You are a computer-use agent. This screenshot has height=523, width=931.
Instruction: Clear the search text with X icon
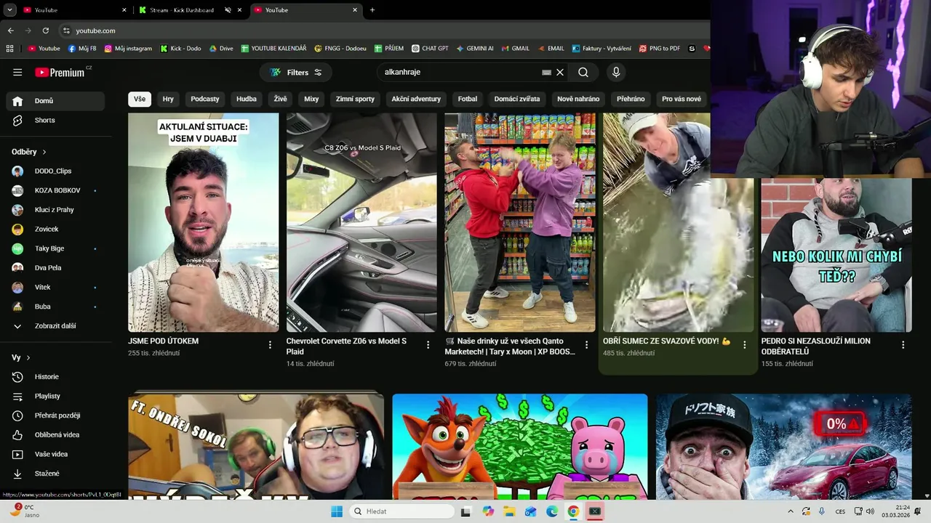point(560,72)
